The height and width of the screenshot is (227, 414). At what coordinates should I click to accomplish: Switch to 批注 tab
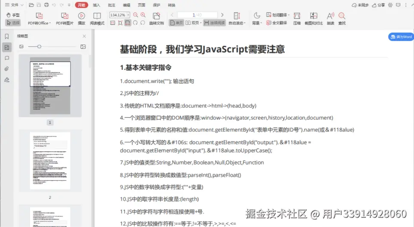click(111, 5)
